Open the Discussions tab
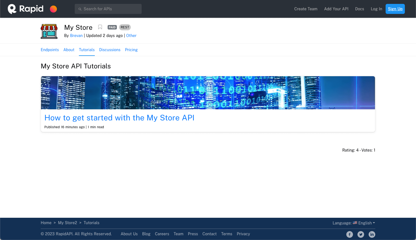This screenshot has width=416, height=240. coord(110,50)
